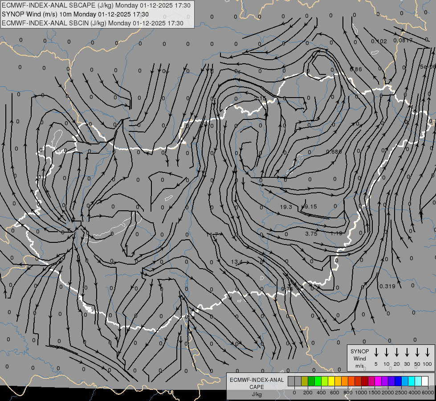
Task: Click the 3.75 value on the map
Action: pyautogui.click(x=311, y=234)
